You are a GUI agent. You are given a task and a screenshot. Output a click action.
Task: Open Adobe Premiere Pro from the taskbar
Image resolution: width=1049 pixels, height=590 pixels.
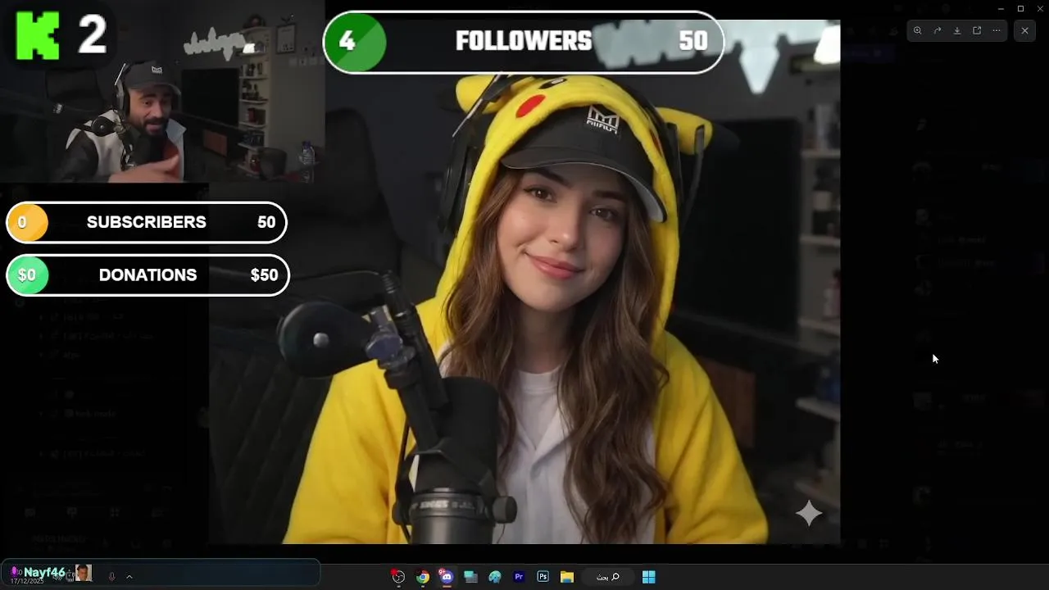(519, 577)
